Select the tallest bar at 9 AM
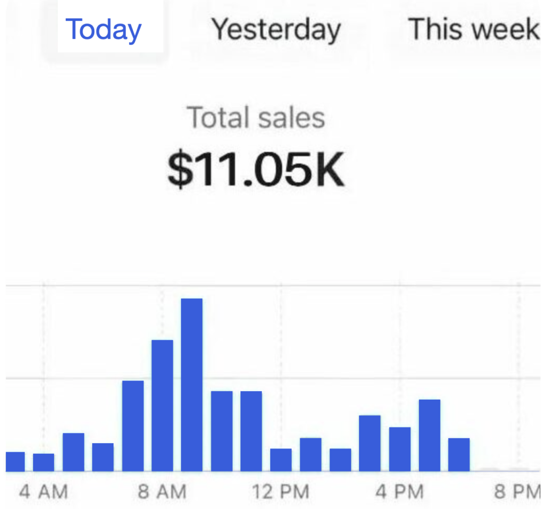Image resolution: width=548 pixels, height=509 pixels. click(x=192, y=385)
